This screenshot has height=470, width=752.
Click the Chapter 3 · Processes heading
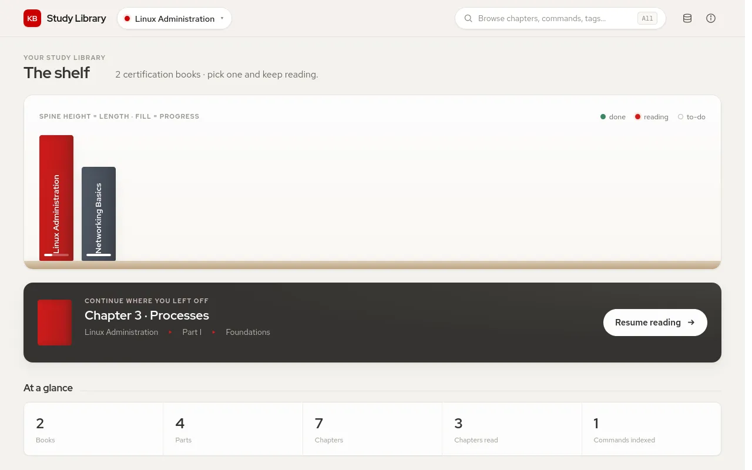coord(147,315)
